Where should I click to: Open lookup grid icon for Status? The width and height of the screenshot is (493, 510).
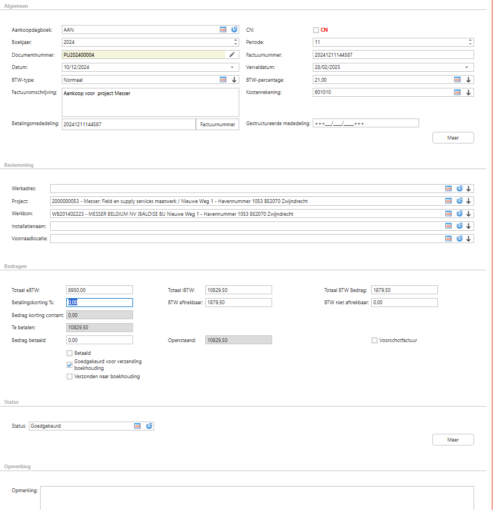[x=137, y=426]
